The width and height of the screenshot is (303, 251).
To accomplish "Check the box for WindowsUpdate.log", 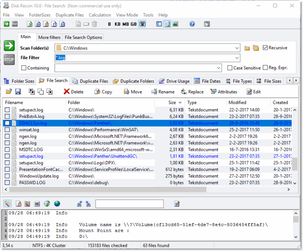I will point(7,176).
